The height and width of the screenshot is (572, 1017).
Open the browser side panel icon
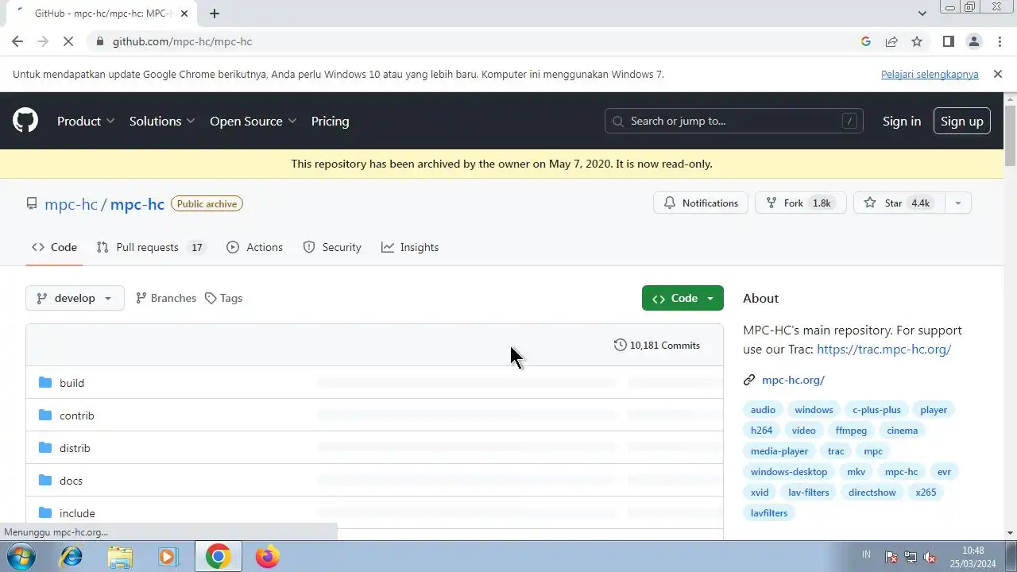pyautogui.click(x=949, y=41)
